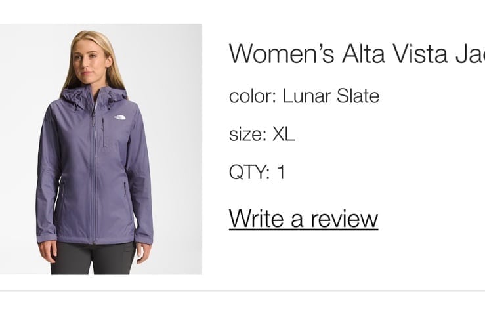Click the "QTY:" label text

[x=249, y=173]
